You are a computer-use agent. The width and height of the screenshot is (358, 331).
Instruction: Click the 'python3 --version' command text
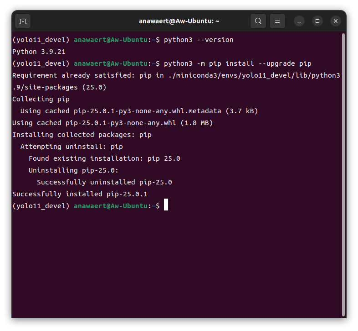pyautogui.click(x=199, y=40)
